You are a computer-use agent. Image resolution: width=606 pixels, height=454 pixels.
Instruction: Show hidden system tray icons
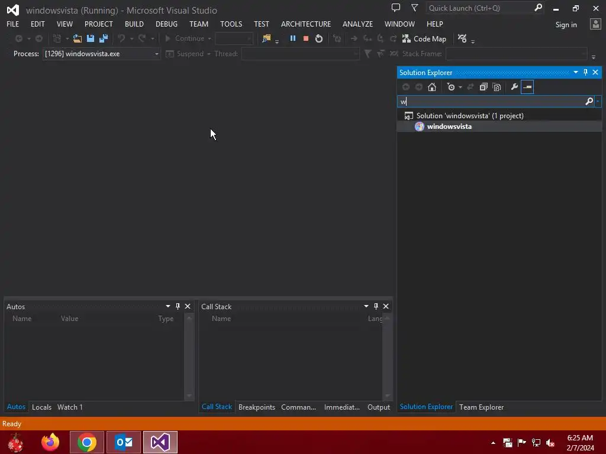tap(493, 442)
